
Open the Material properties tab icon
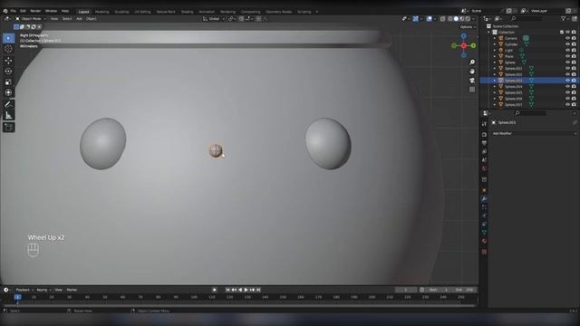pyautogui.click(x=484, y=241)
